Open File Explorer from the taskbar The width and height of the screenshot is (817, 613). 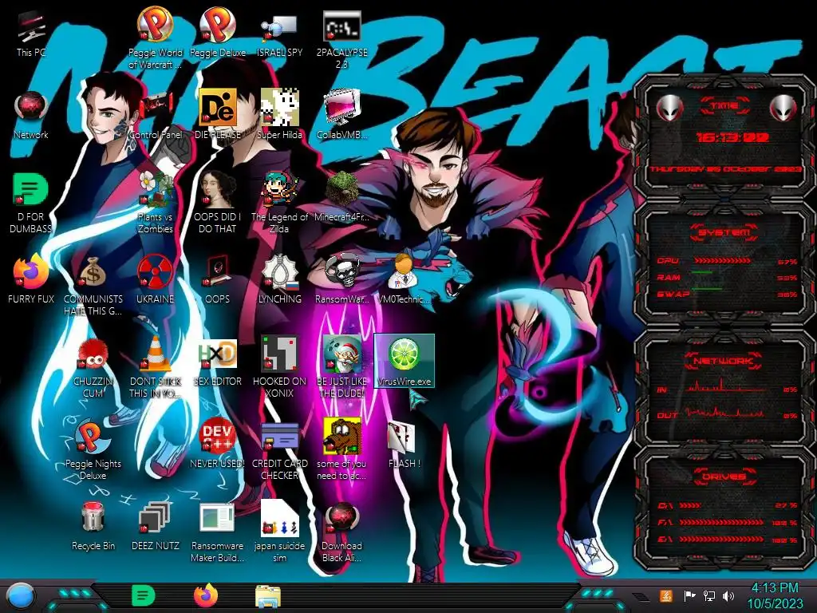(x=268, y=596)
